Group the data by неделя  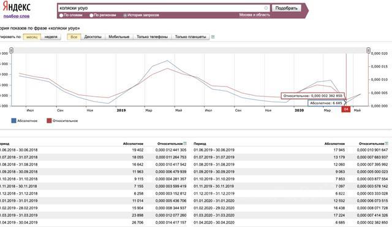click(51, 37)
